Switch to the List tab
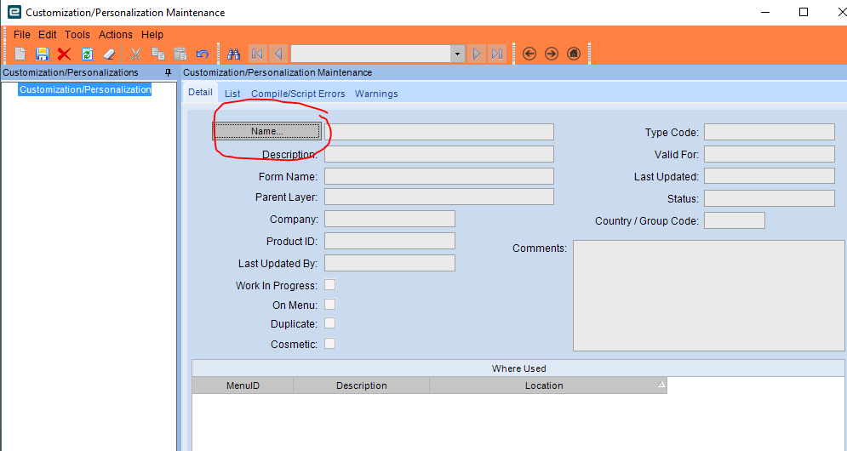This screenshot has height=451, width=847. 232,94
